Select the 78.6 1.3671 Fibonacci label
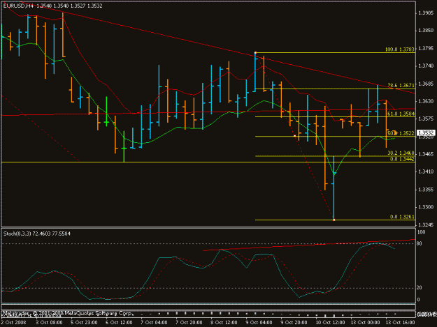This screenshot has height=327, width=437. [401, 86]
